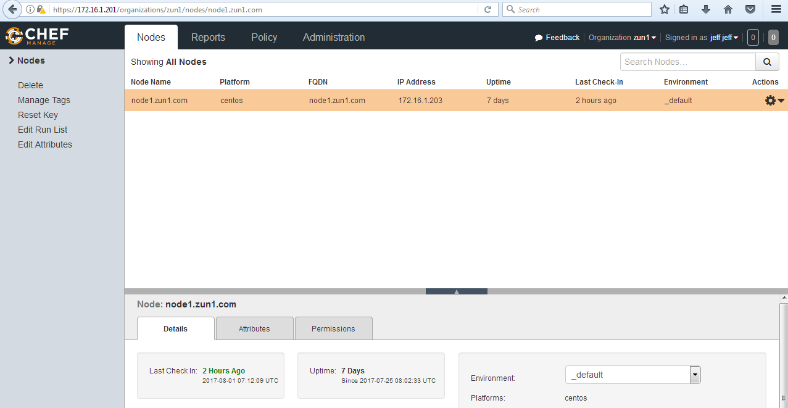Expand the Organization zun1 dropdown
788x408 pixels.
[622, 38]
